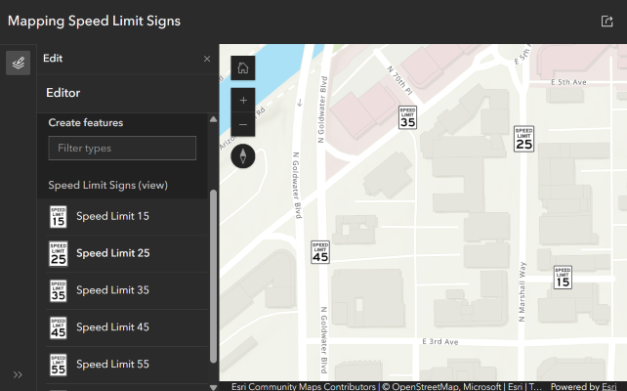Screen dimensions: 627x391
Task: Click the 15 speed sign on the map
Action: (563, 278)
